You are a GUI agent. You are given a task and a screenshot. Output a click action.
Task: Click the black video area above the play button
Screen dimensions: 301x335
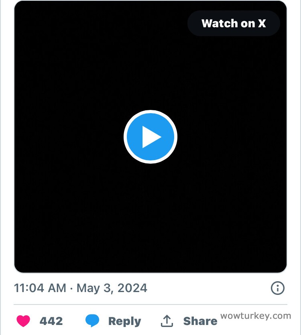[150, 68]
